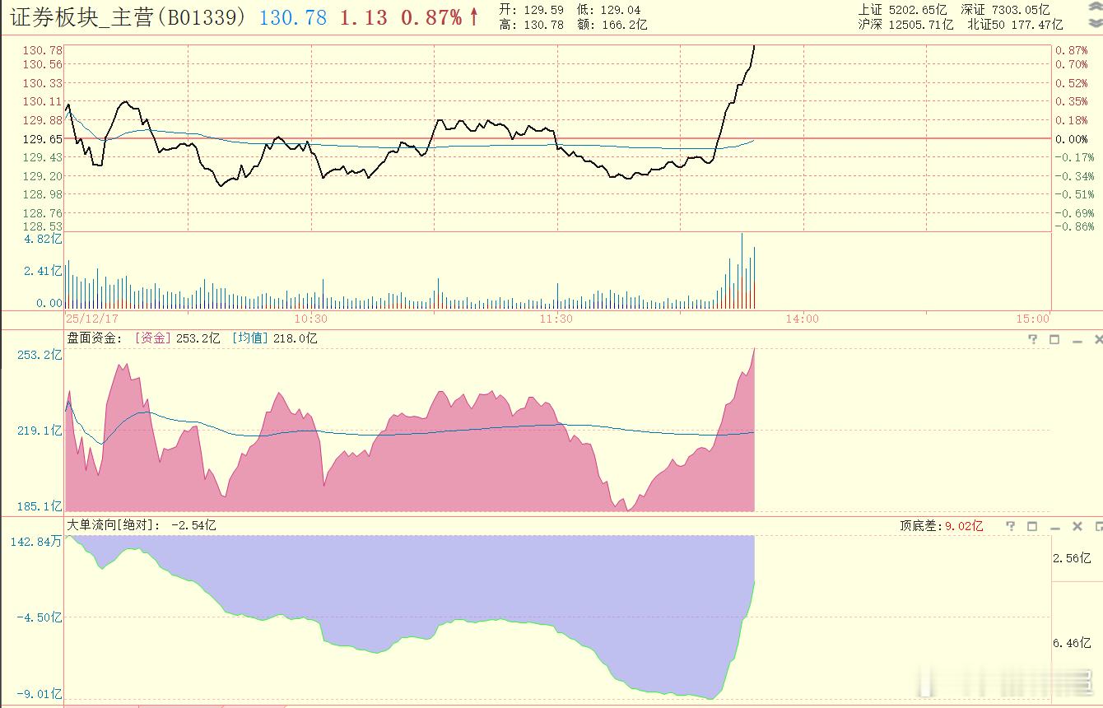
Task: Click the 0.00% right axis label
Action: click(1072, 139)
